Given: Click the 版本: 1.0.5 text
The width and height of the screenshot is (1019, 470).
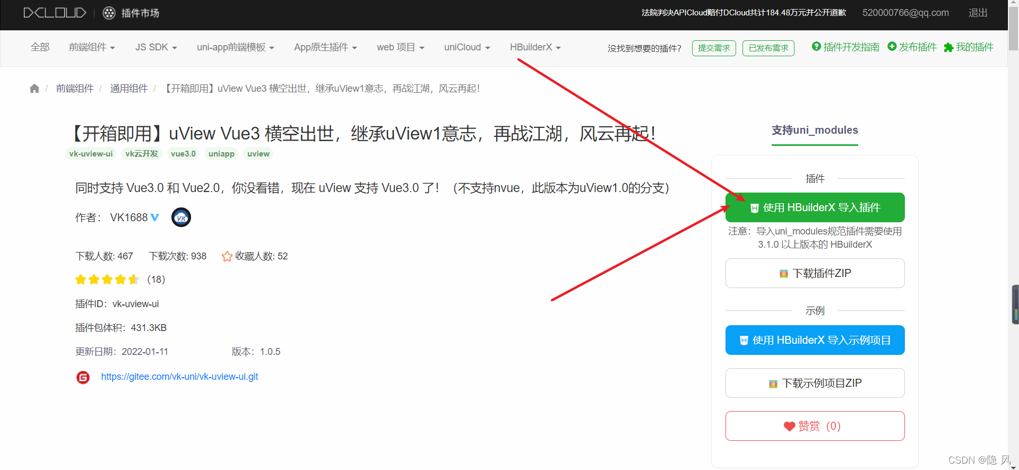Looking at the screenshot, I should (256, 352).
